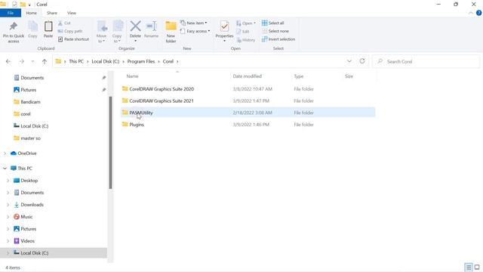This screenshot has width=483, height=272.
Task: Collapse the ribbon with caret
Action: pos(470,13)
